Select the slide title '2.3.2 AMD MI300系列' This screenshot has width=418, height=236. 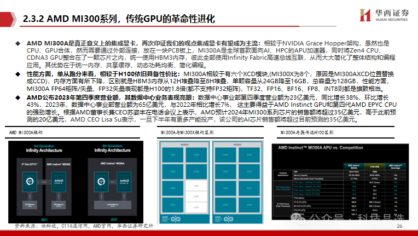pyautogui.click(x=69, y=19)
